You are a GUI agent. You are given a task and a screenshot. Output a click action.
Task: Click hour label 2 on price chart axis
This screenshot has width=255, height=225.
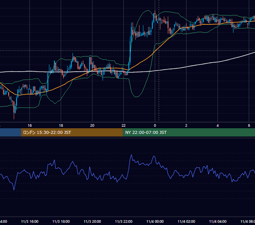point(186,125)
